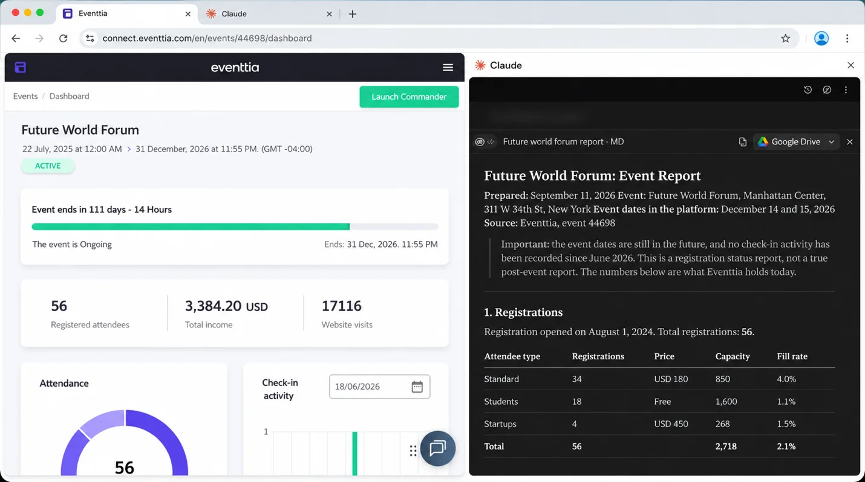
Task: Open the Eventtia hamburger menu
Action: pyautogui.click(x=448, y=68)
